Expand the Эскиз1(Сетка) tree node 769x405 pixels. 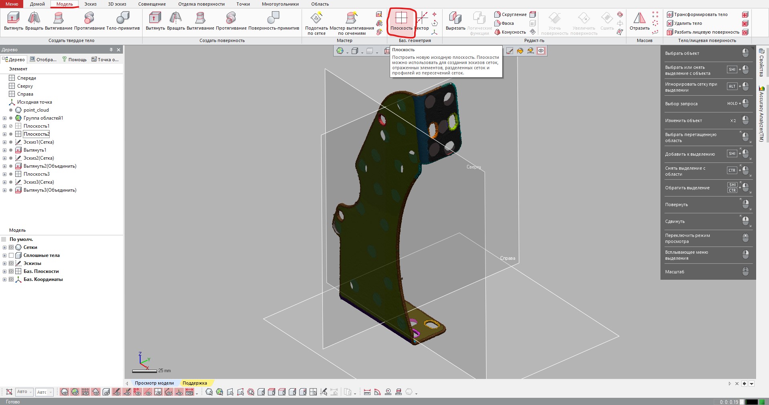pyautogui.click(x=4, y=142)
